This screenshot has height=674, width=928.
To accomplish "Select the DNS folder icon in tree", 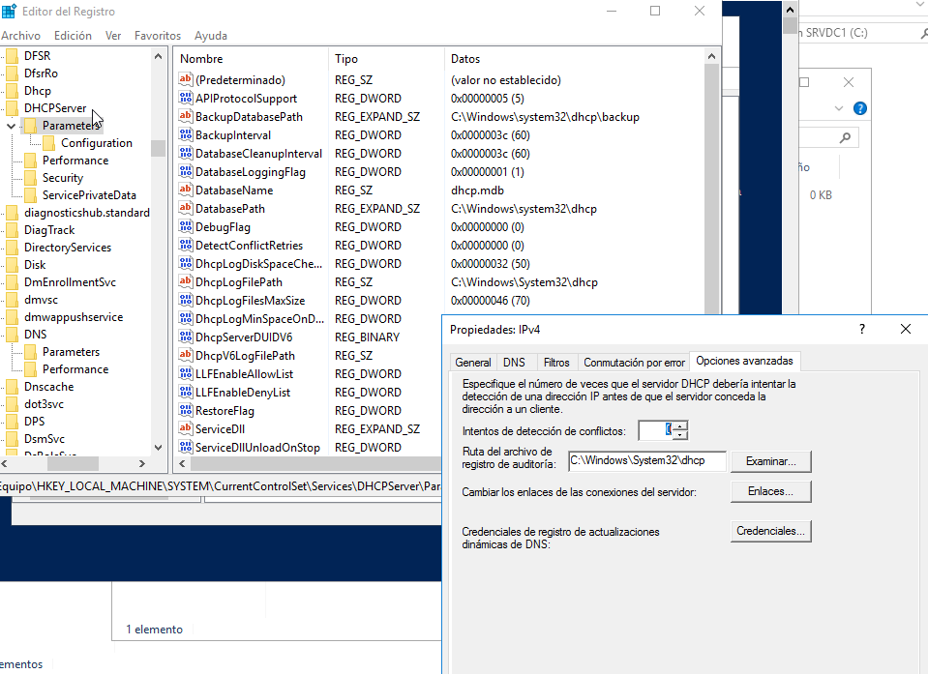I will click(x=13, y=335).
